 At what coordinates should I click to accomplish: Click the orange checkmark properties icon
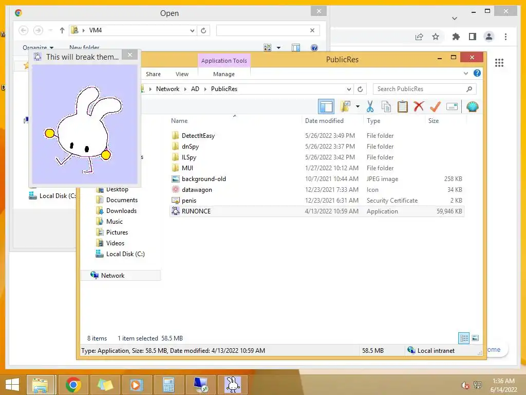point(435,106)
